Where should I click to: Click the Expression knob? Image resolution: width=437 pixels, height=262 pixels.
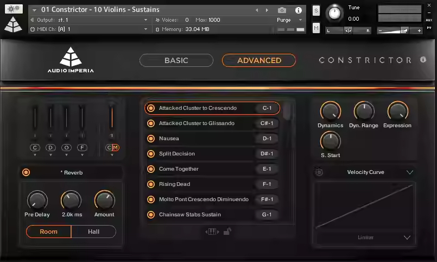click(x=398, y=111)
